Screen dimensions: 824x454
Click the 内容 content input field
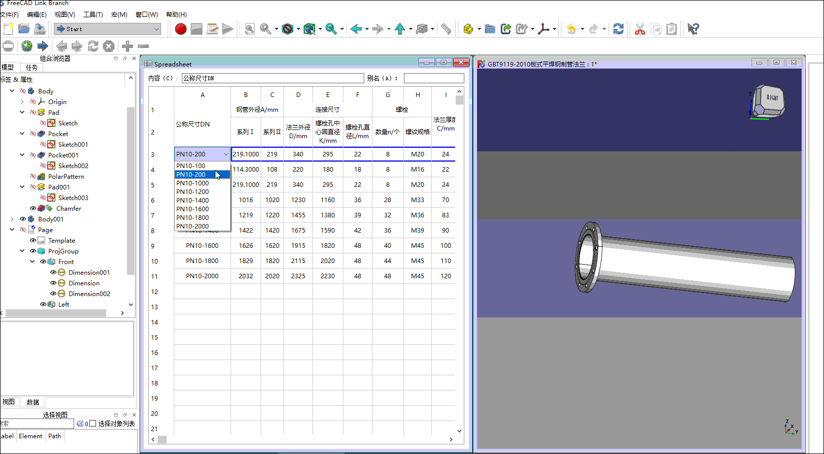tap(273, 78)
